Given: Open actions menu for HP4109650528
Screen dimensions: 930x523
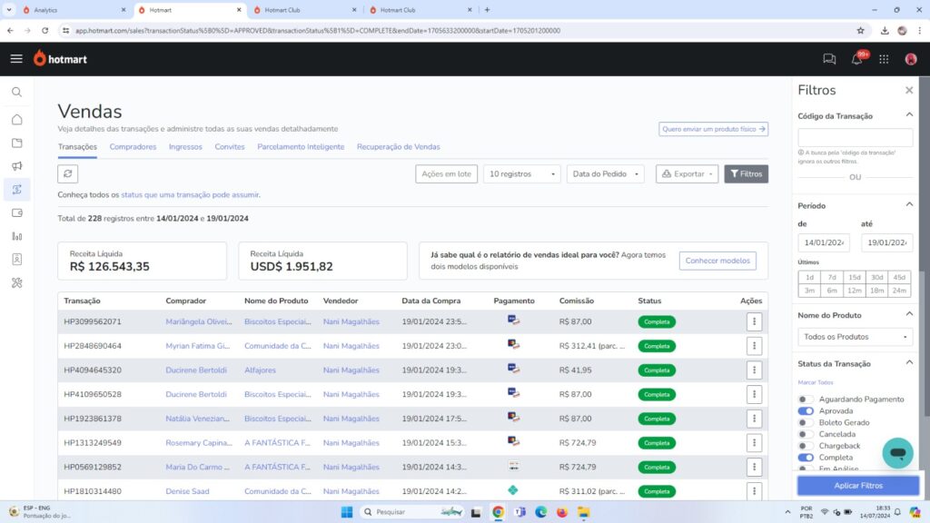Looking at the screenshot, I should [x=754, y=394].
